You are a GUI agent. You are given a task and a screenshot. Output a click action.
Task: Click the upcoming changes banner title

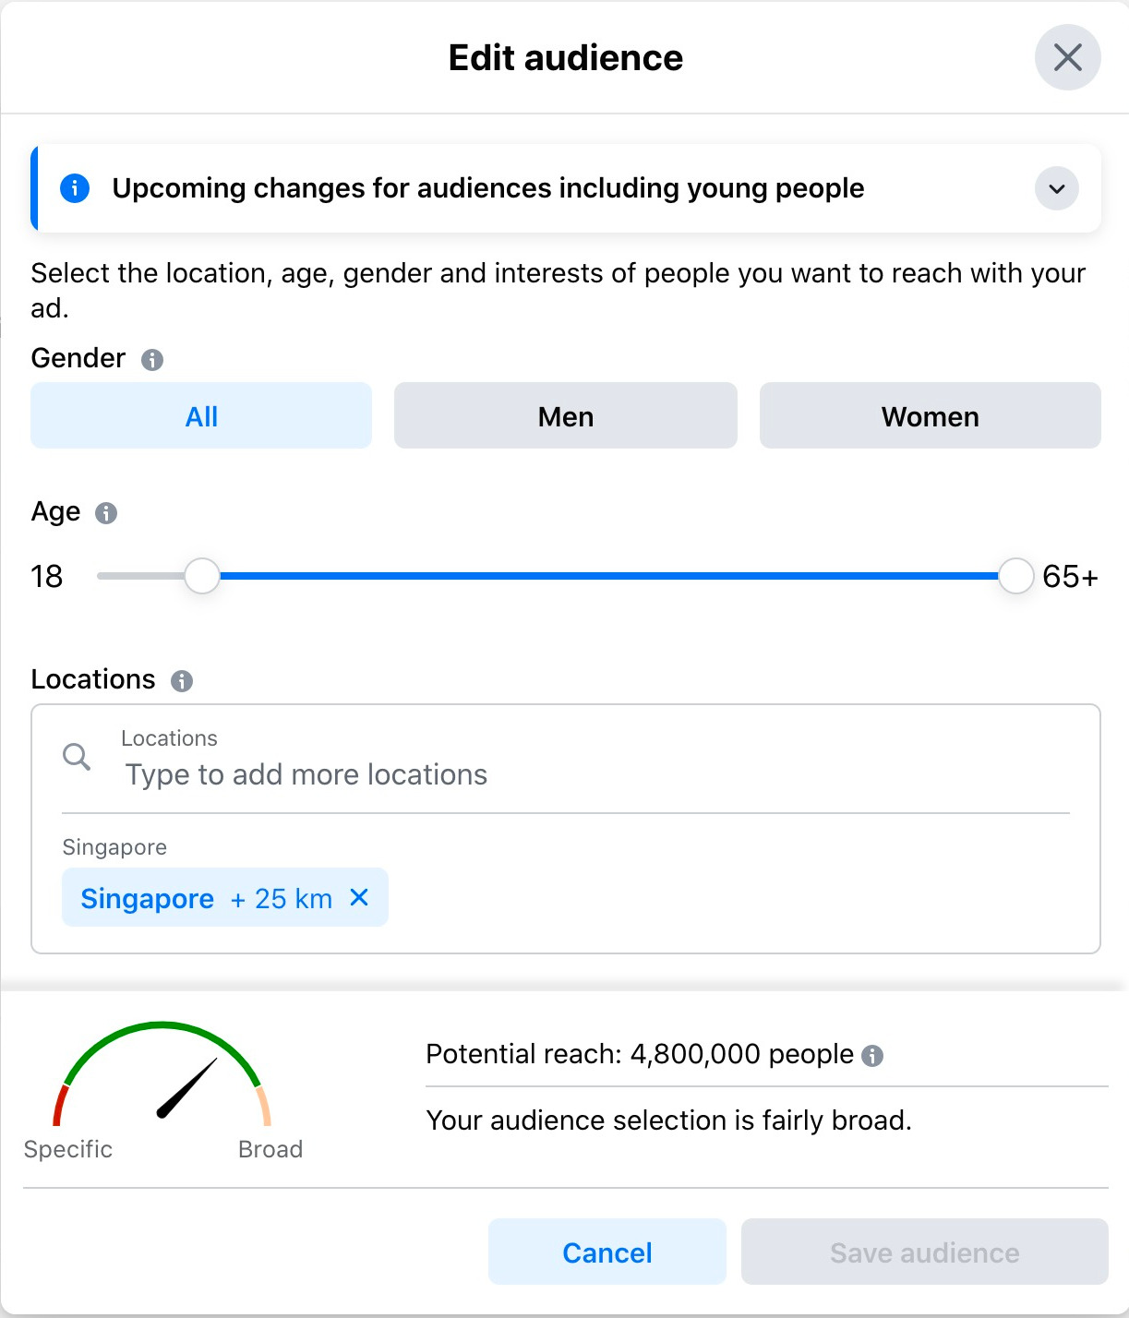click(488, 188)
